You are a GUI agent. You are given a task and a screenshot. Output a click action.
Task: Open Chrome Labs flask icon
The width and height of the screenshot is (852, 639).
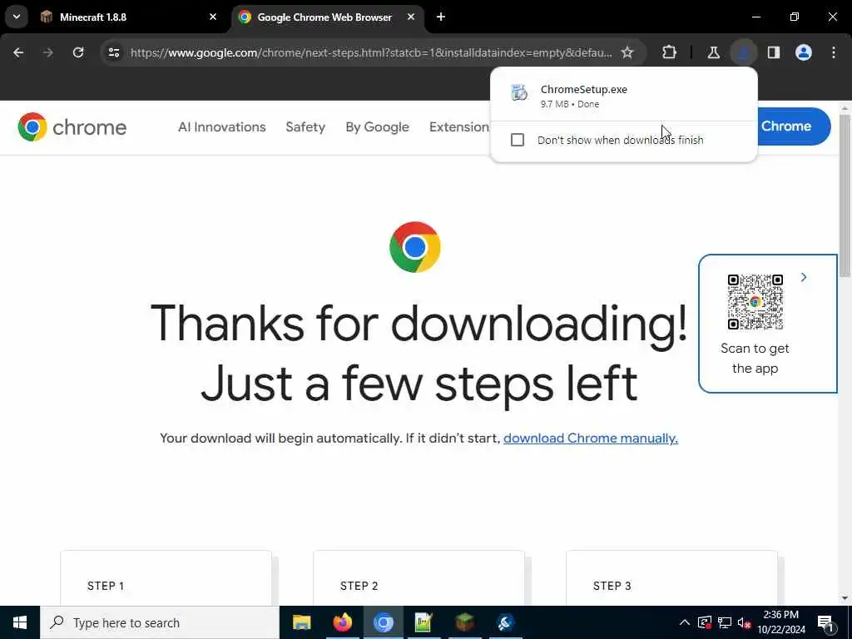point(713,52)
